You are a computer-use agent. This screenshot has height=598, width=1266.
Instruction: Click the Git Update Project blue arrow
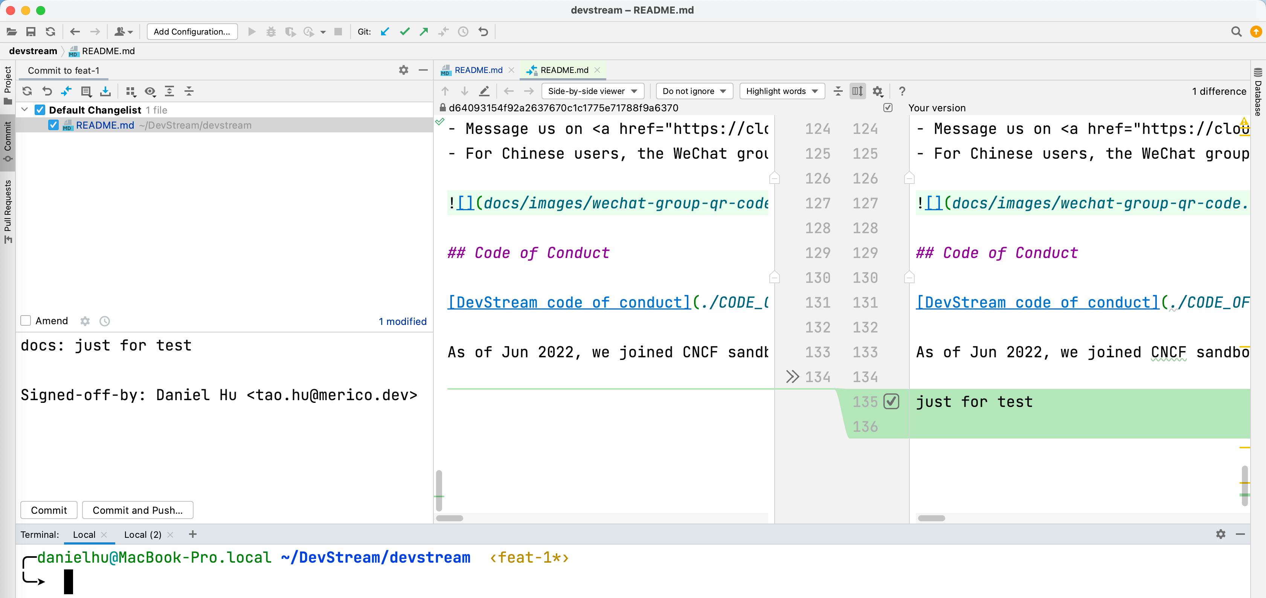coord(385,32)
